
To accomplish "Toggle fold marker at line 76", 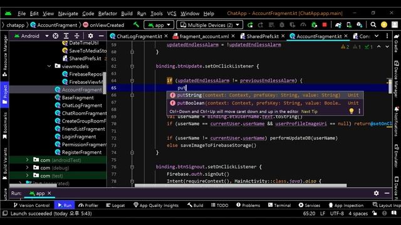I will pyautogui.click(x=132, y=167).
